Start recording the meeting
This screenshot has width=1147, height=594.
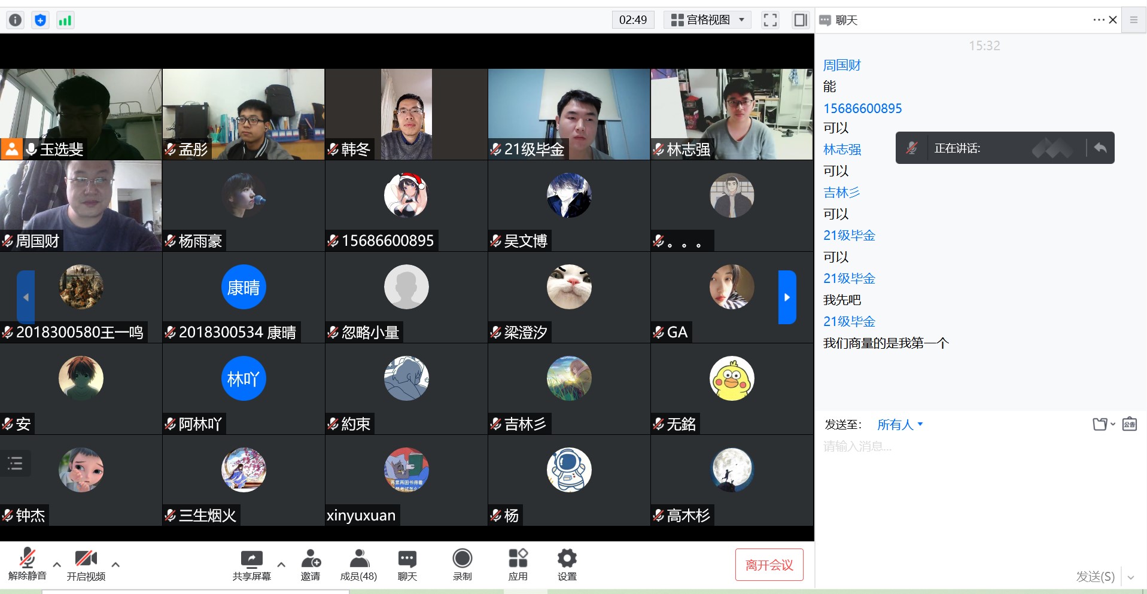[x=462, y=565]
